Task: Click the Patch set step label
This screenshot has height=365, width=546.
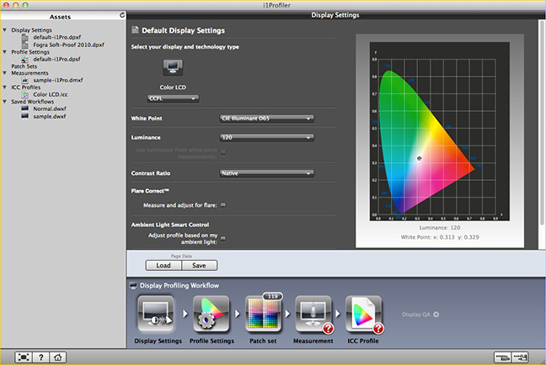Action: pyautogui.click(x=263, y=341)
